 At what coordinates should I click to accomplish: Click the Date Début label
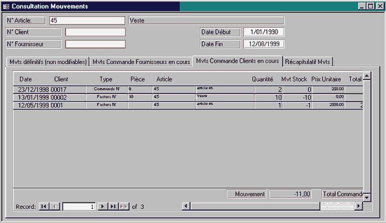coord(220,32)
